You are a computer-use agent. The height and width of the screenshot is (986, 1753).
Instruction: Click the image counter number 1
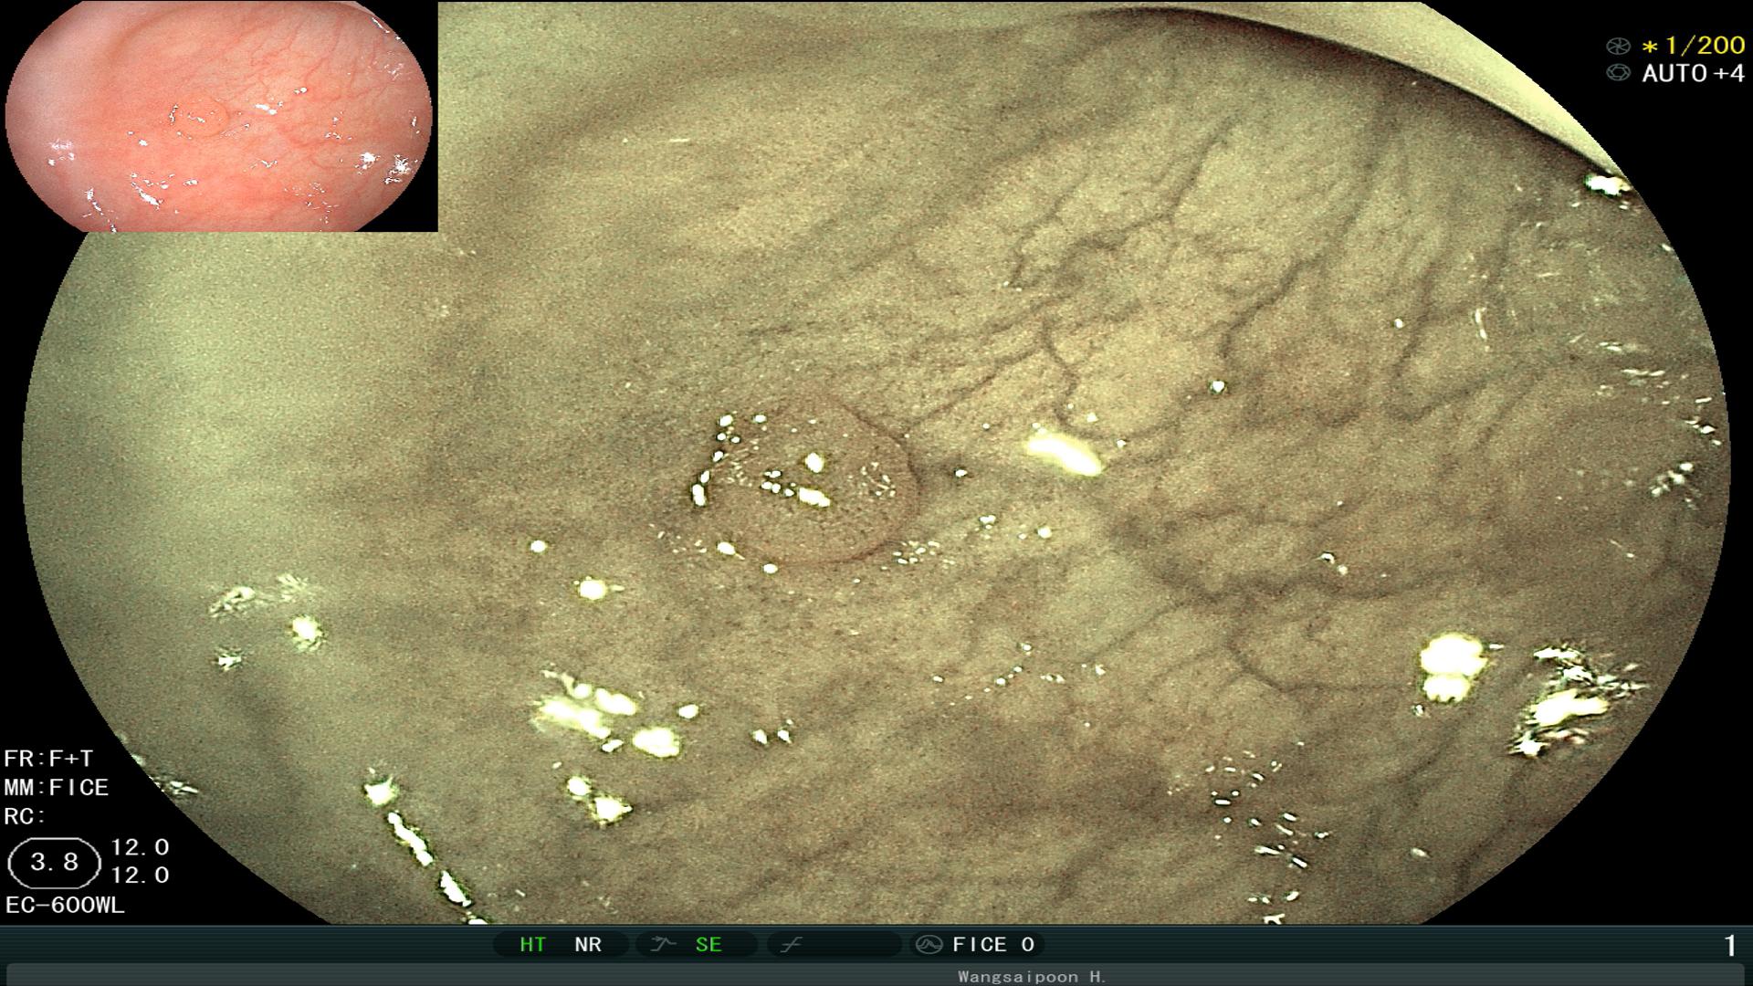pos(1729,946)
